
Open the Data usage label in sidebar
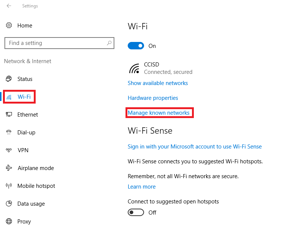tap(31, 204)
